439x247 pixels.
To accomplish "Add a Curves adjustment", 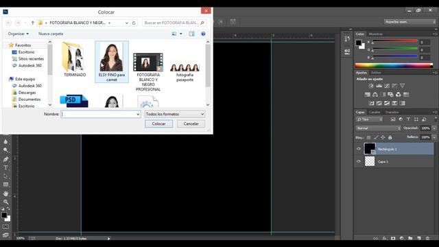I will click(387, 86).
